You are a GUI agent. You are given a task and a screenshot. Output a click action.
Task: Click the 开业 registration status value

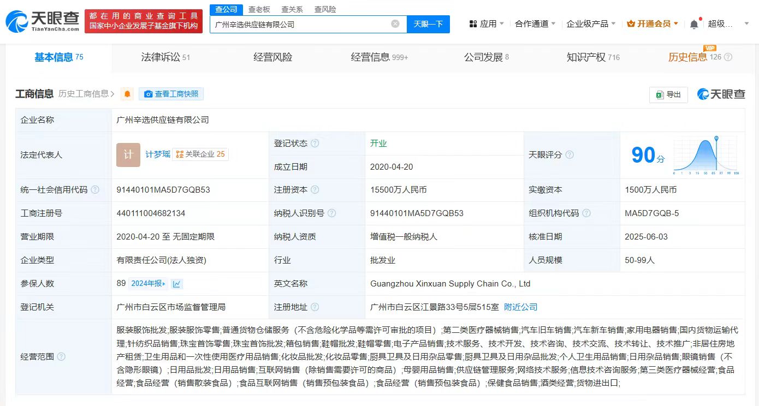tap(378, 144)
